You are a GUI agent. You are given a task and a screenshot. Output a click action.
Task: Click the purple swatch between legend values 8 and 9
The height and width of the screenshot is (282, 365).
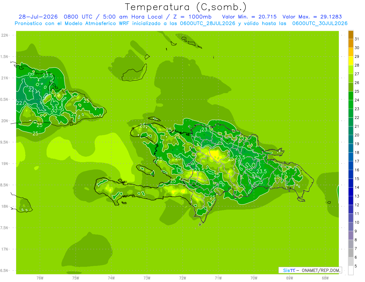pos(351,235)
